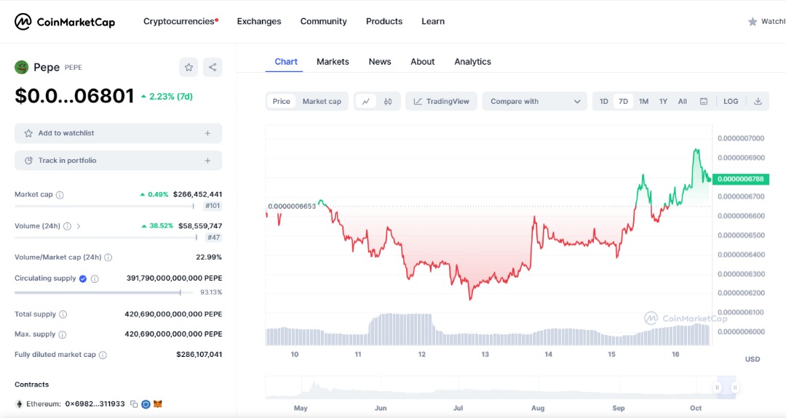
Task: Click the Pepe frog coin icon
Action: (x=22, y=67)
